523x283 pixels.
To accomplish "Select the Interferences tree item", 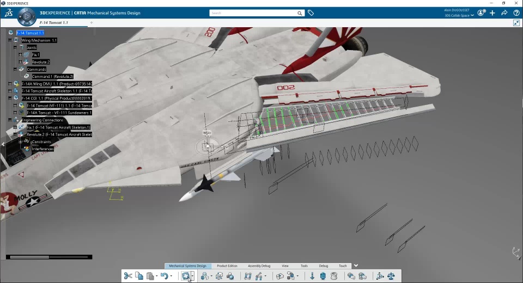I will pos(42,149).
